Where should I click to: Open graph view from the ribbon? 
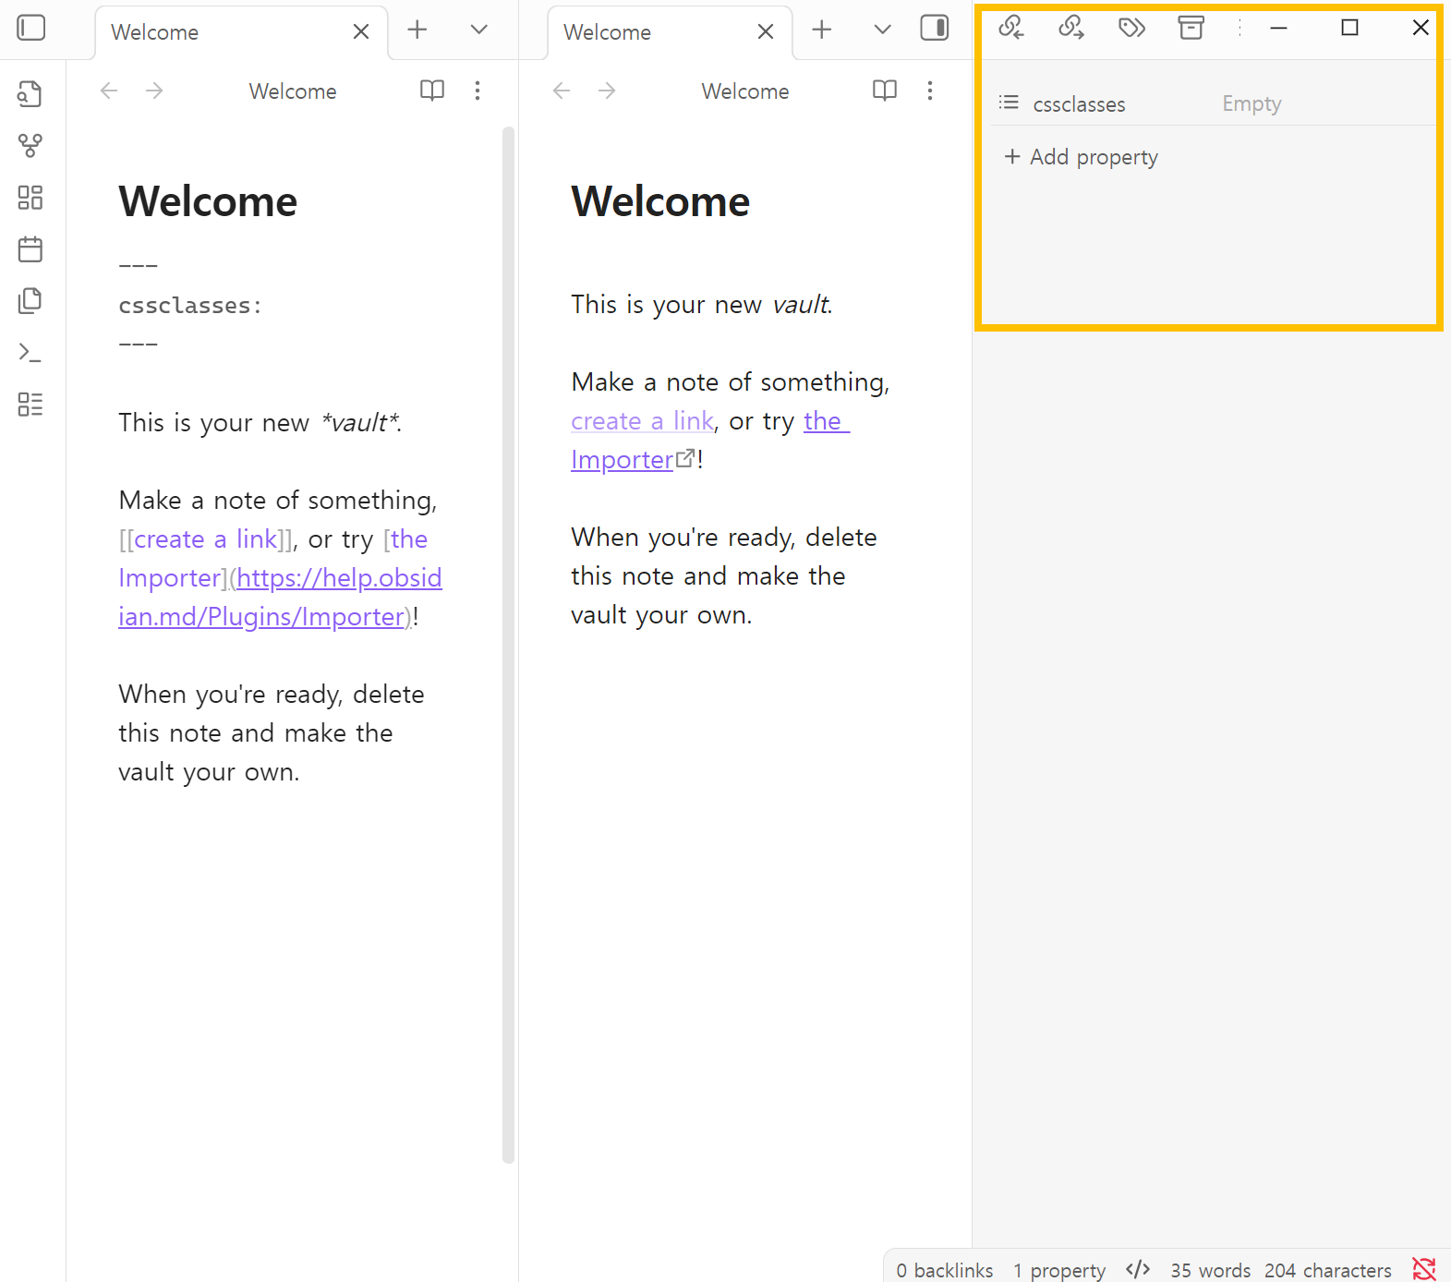pyautogui.click(x=30, y=145)
